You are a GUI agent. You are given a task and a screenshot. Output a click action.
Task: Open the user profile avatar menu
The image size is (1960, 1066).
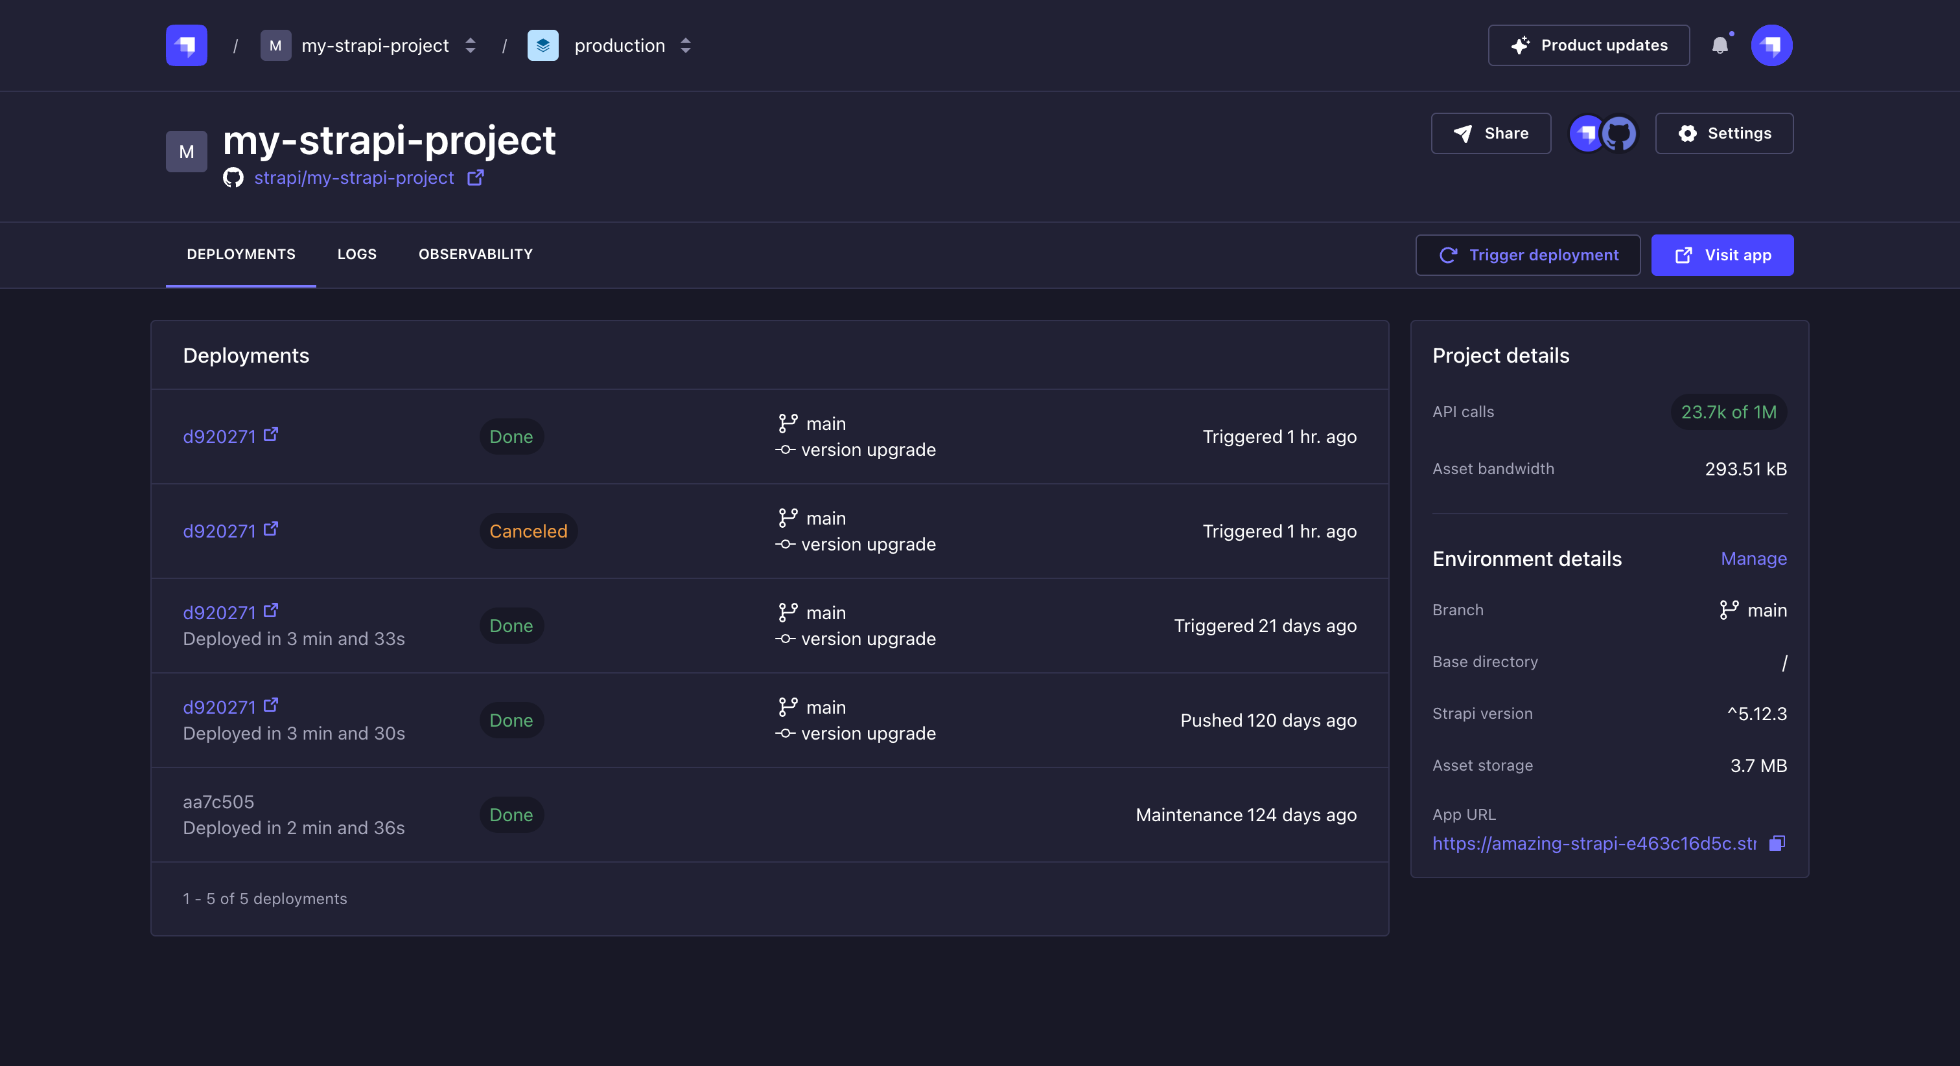click(x=1771, y=45)
